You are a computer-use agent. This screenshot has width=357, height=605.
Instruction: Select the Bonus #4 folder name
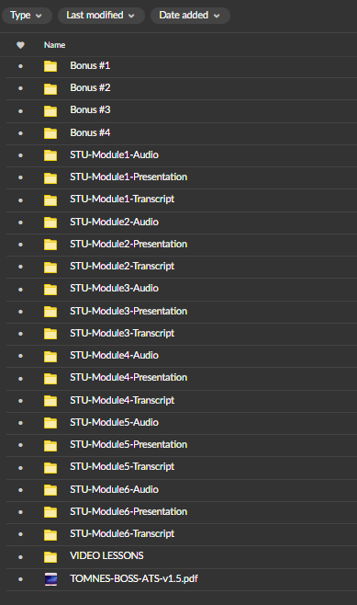(90, 132)
